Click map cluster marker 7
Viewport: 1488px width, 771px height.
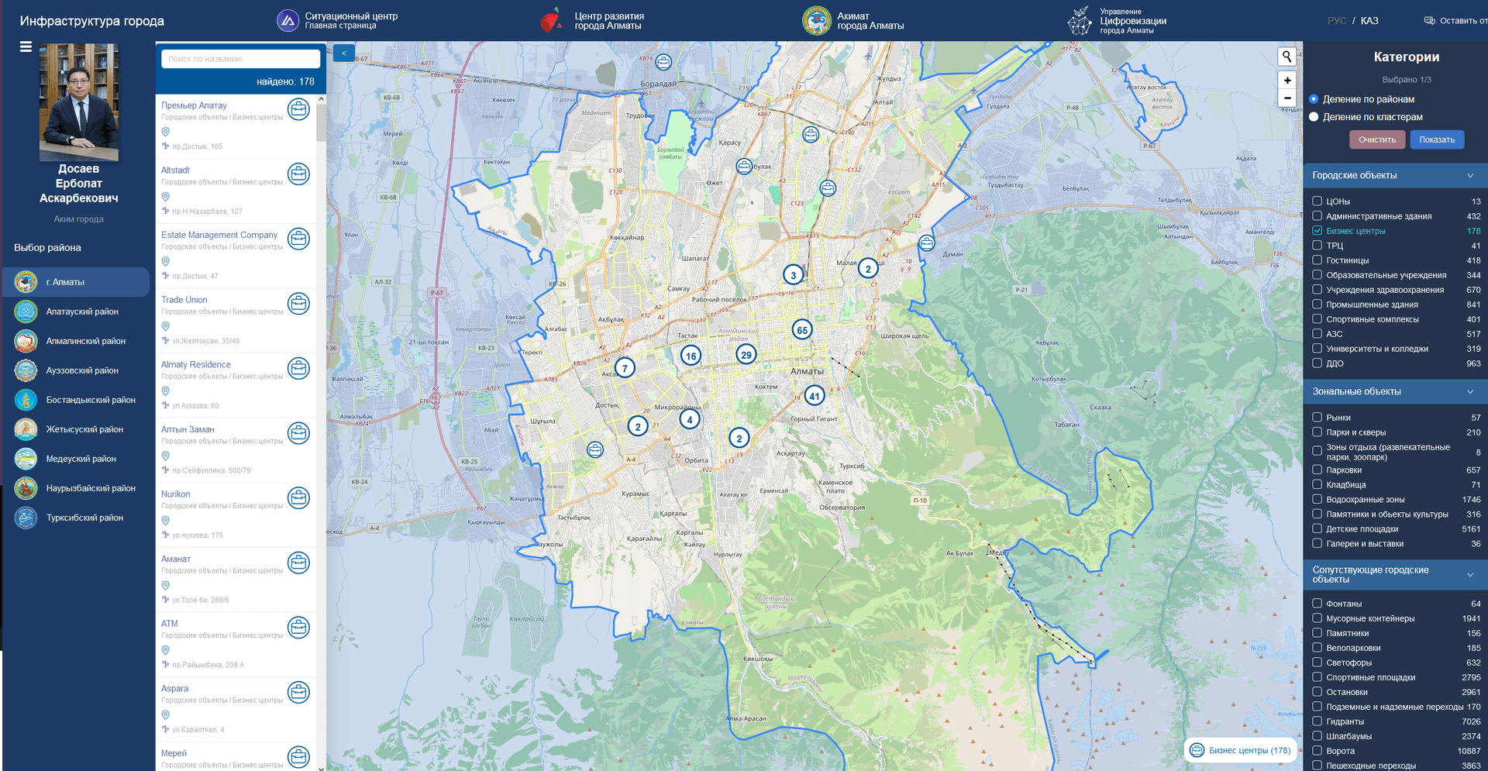coord(625,368)
